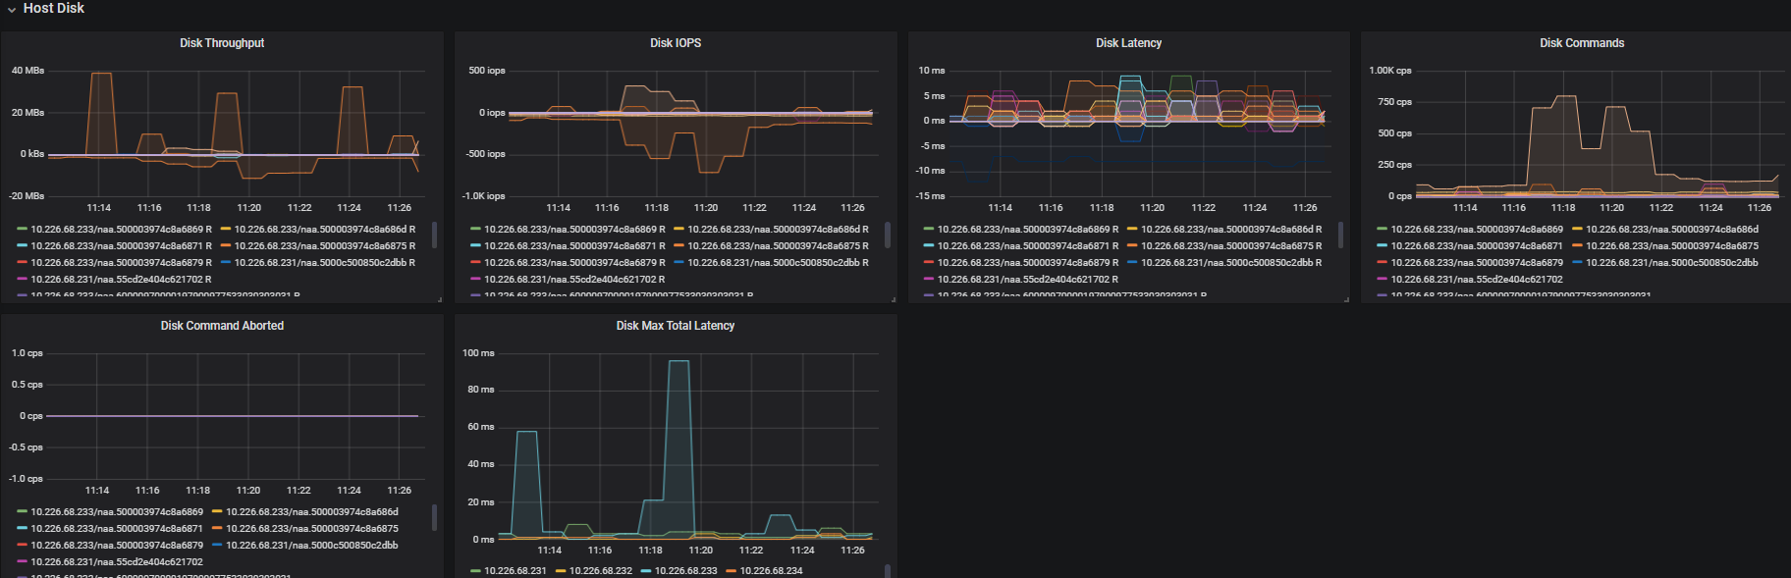This screenshot has width=1791, height=578.
Task: Toggle series 500003974c8a686d R in Disk Throughput legend
Action: [x=325, y=230]
